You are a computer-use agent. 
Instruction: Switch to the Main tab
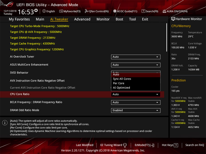(x=40, y=19)
